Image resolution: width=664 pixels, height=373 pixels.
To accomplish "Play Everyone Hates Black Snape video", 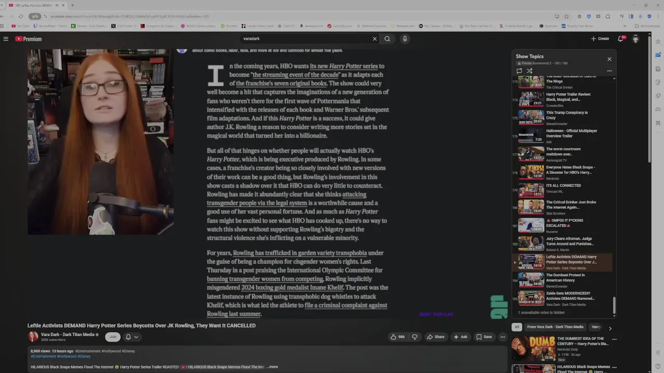I will [563, 172].
